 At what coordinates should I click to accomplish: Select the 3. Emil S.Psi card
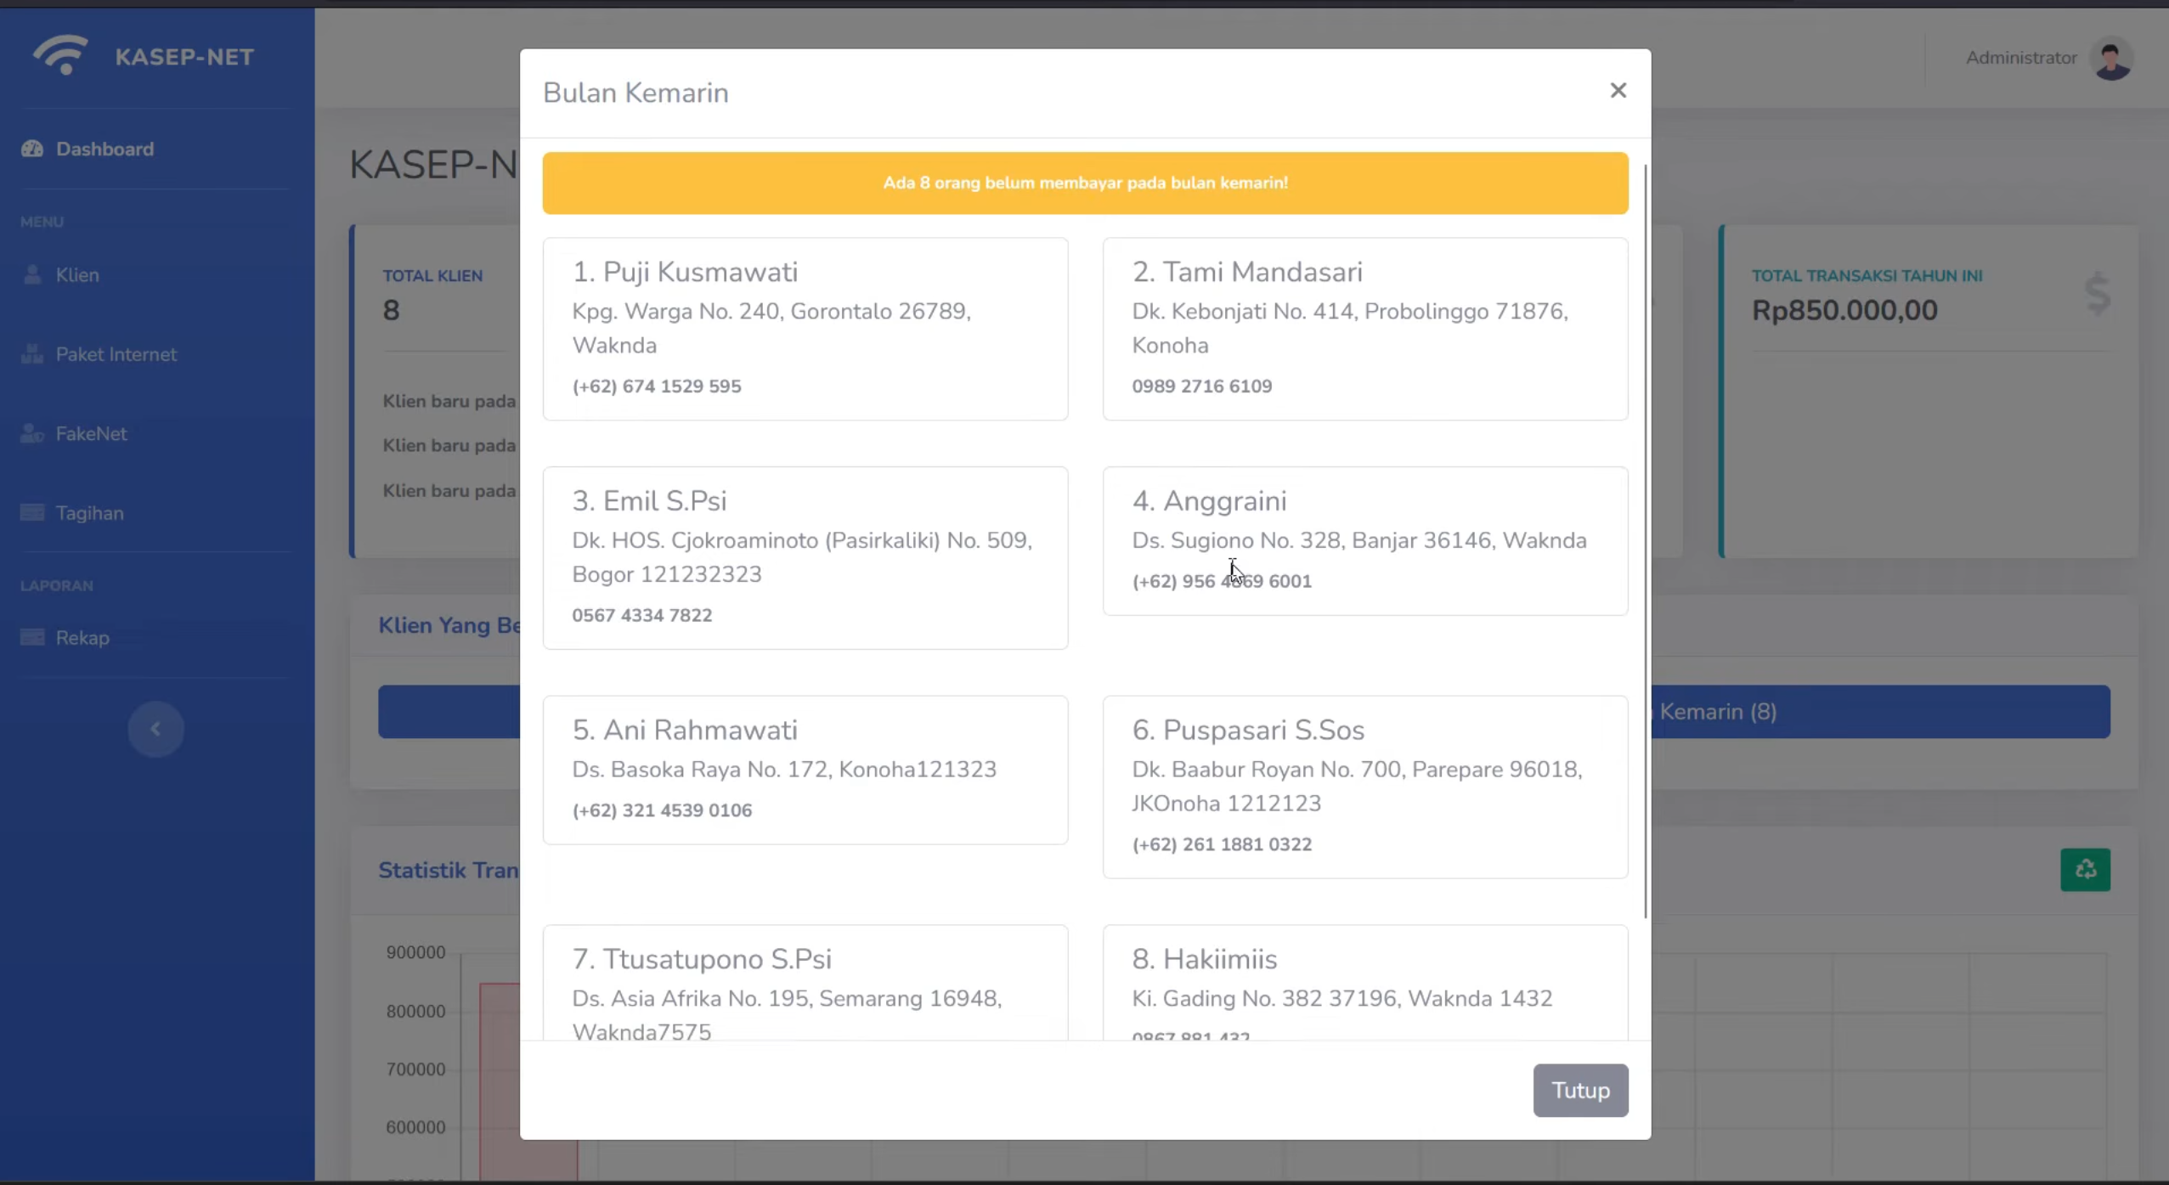point(805,558)
